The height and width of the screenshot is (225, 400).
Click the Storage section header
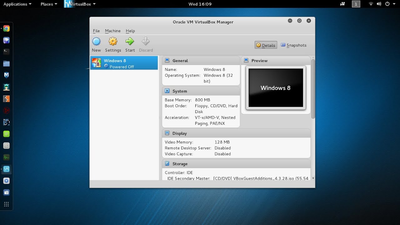(236, 163)
